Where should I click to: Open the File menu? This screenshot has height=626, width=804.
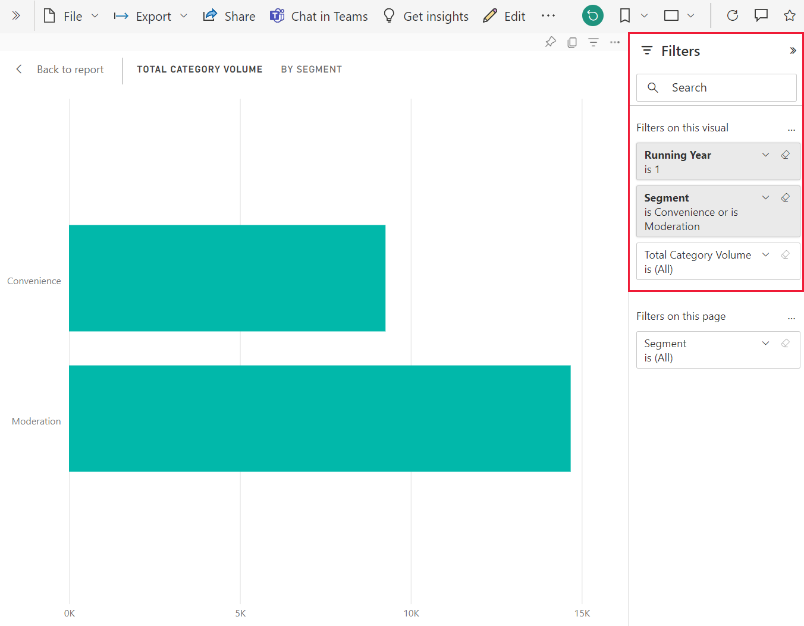coord(71,16)
